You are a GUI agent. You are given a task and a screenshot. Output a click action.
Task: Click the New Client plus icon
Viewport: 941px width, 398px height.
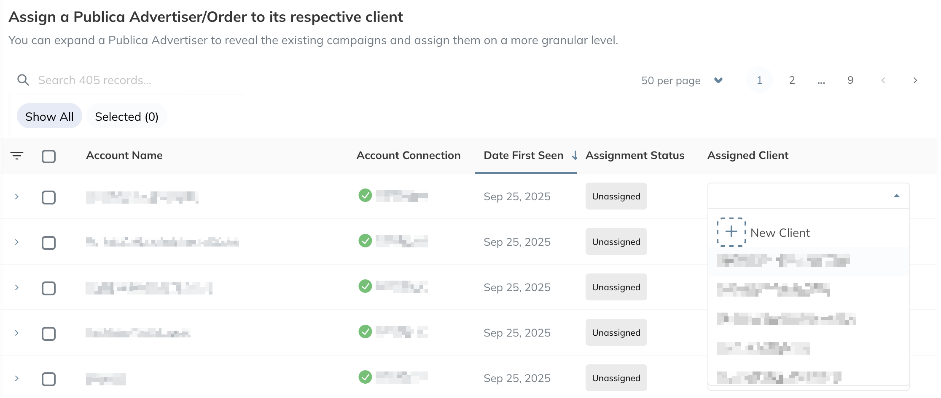[731, 232]
